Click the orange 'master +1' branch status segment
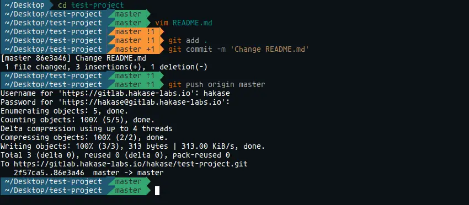The height and width of the screenshot is (205, 469). pos(135,49)
